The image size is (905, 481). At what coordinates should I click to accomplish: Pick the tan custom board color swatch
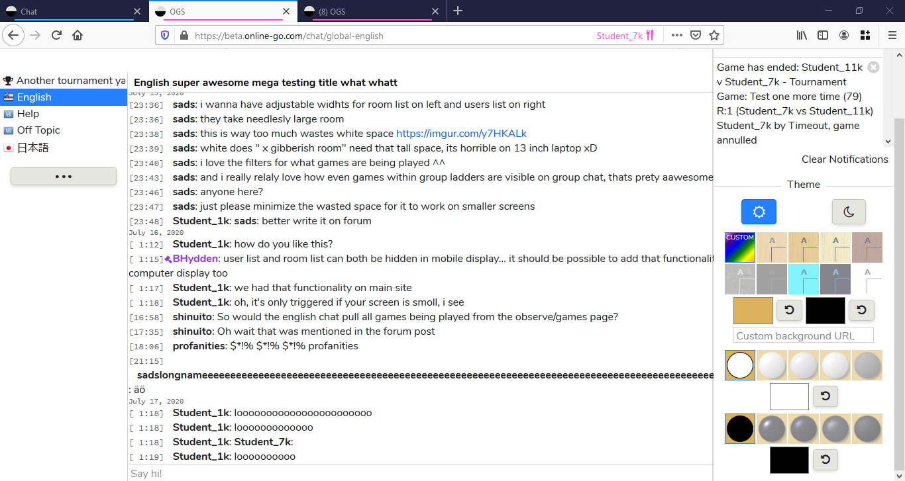tap(753, 310)
